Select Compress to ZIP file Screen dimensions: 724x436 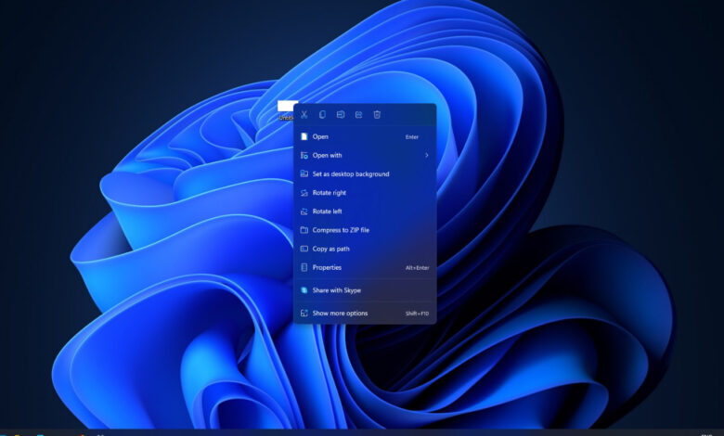click(x=365, y=230)
